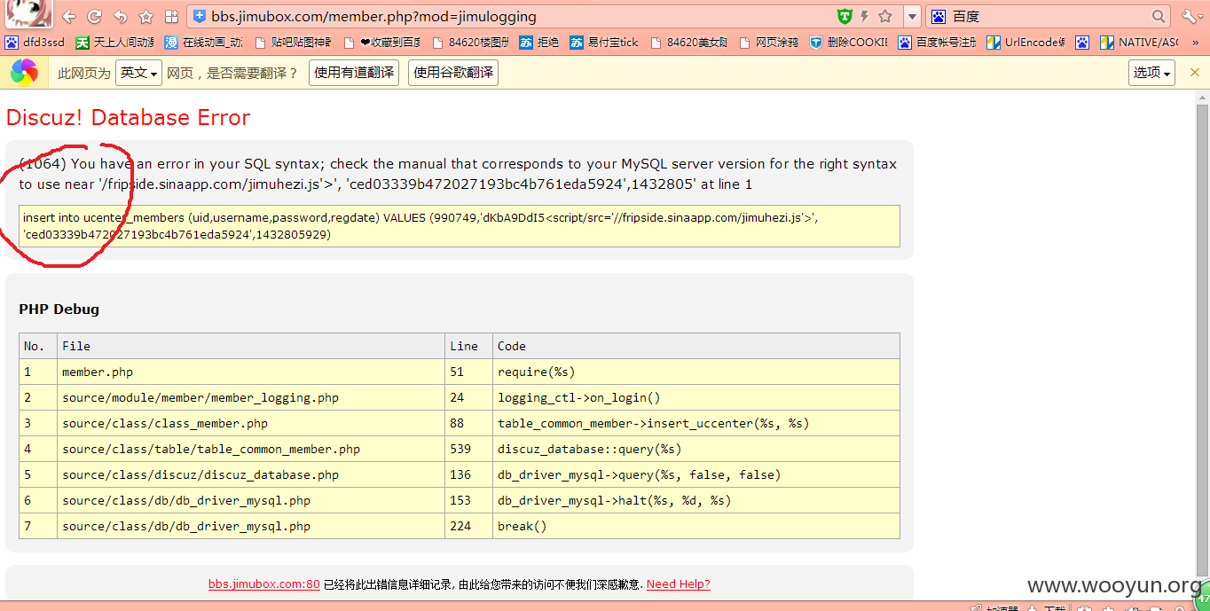Image resolution: width=1210 pixels, height=611 pixels.
Task: Click the lightning speed-mode icon
Action: coord(865,16)
